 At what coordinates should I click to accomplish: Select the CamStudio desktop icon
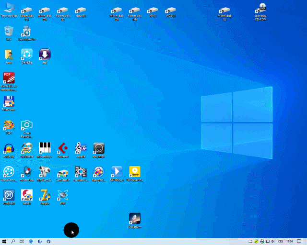63,174
